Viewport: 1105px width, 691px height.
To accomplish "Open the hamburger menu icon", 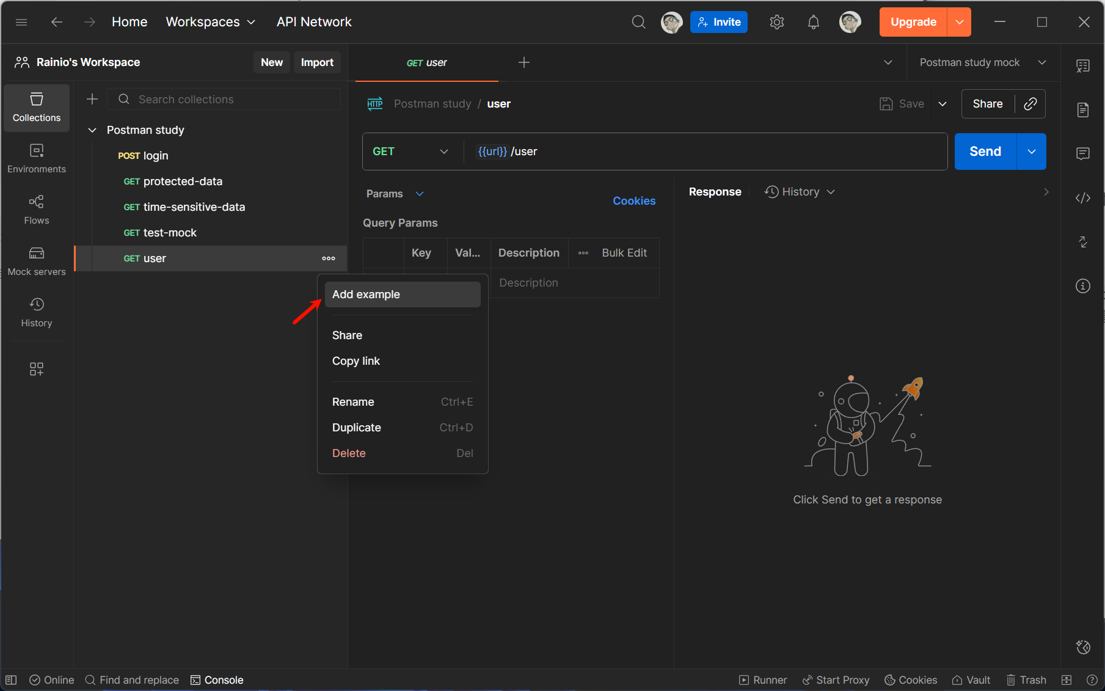I will point(21,22).
